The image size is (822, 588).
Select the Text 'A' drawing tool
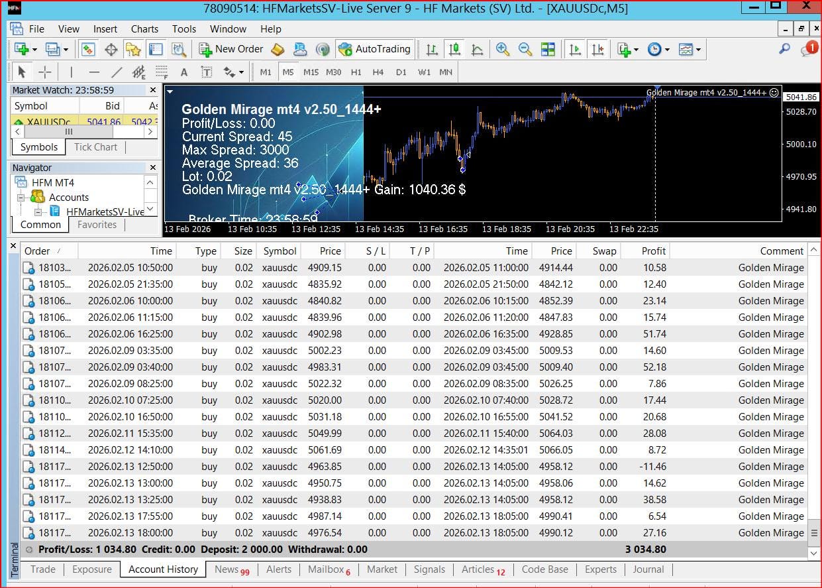(x=184, y=72)
